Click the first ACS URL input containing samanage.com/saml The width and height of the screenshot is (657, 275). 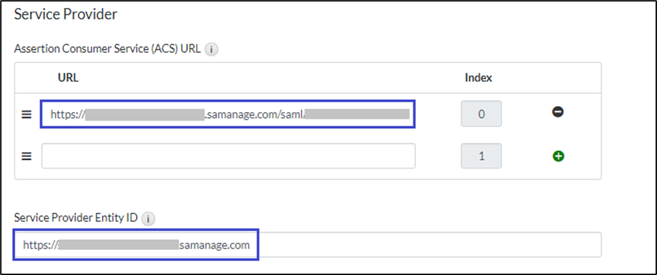[228, 114]
